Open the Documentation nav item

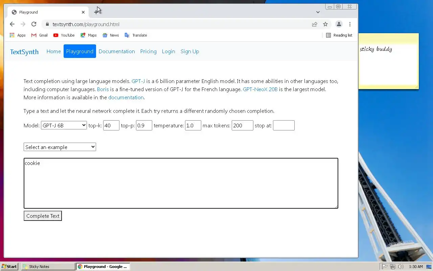pos(117,51)
